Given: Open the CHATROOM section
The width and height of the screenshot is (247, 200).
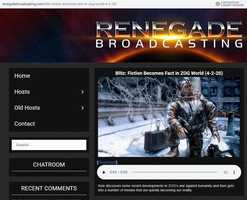Looking at the screenshot, I should click(x=49, y=165).
